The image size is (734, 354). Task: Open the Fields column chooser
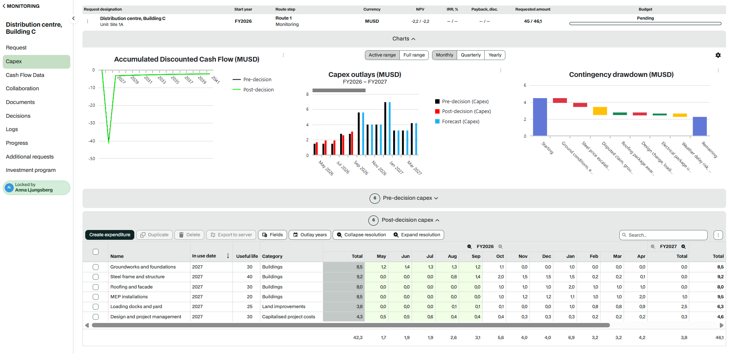(273, 235)
